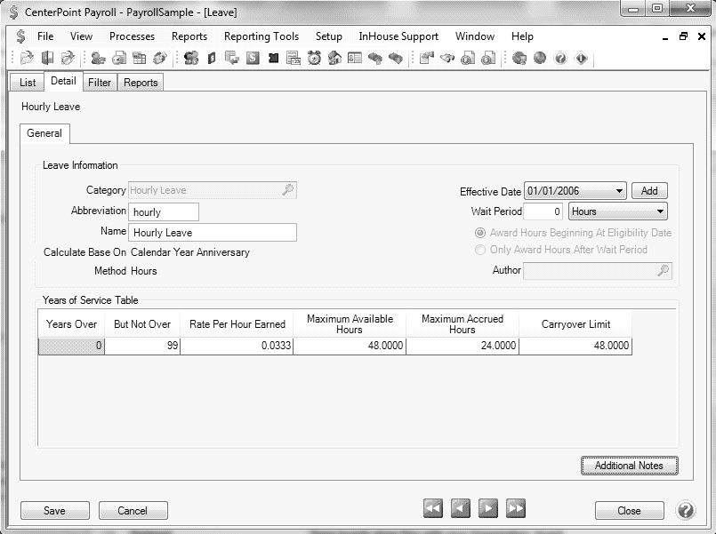Click the Wait Period number field
716x534 pixels.
tap(543, 211)
